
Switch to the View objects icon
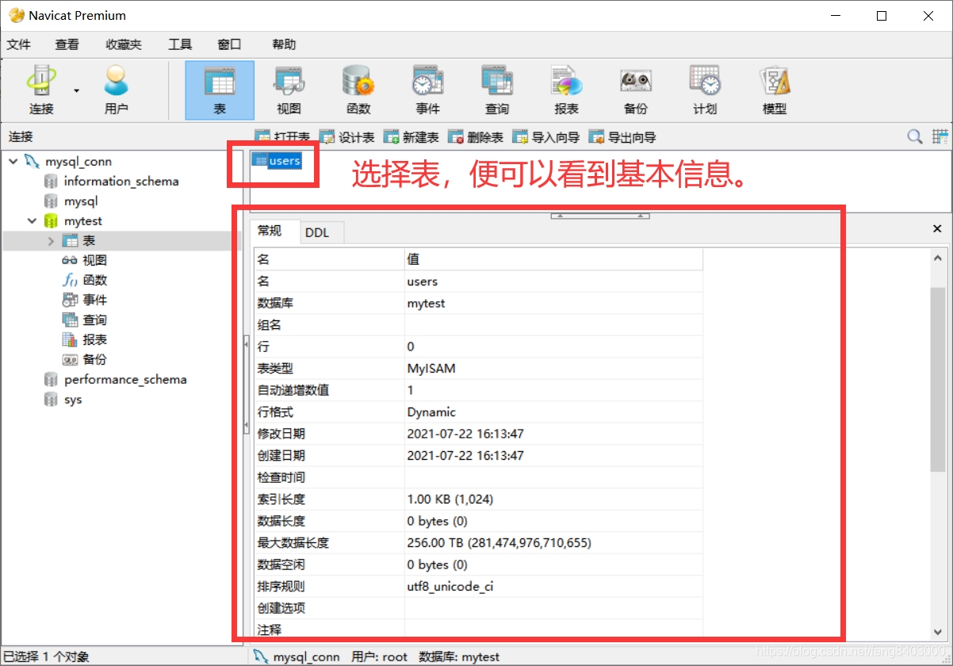point(289,90)
